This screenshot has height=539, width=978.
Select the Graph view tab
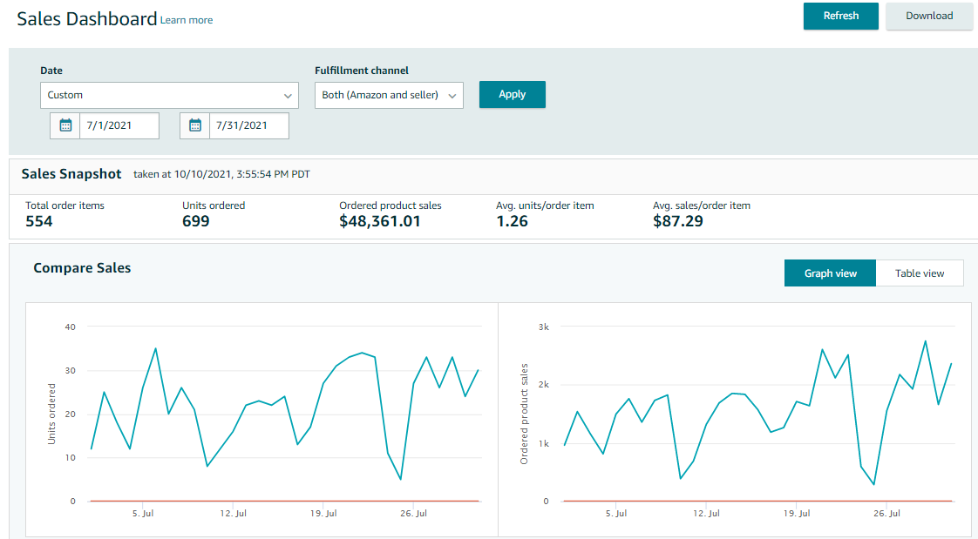point(830,273)
